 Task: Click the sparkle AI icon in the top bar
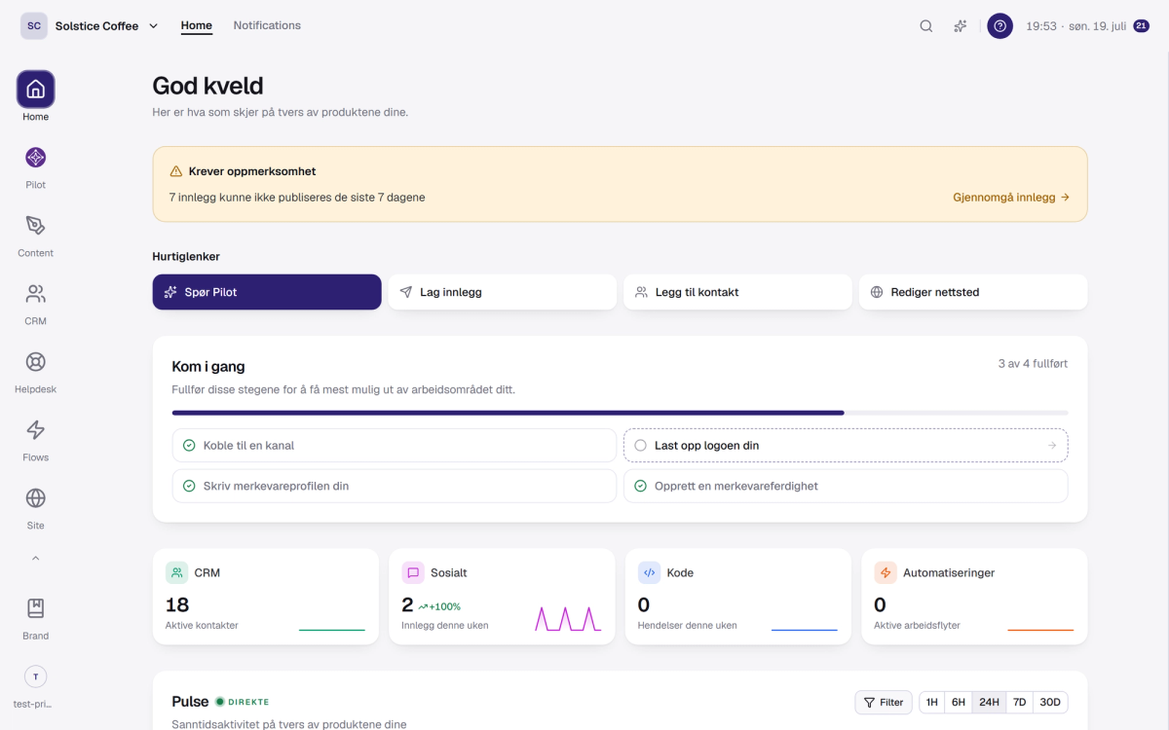coord(961,26)
